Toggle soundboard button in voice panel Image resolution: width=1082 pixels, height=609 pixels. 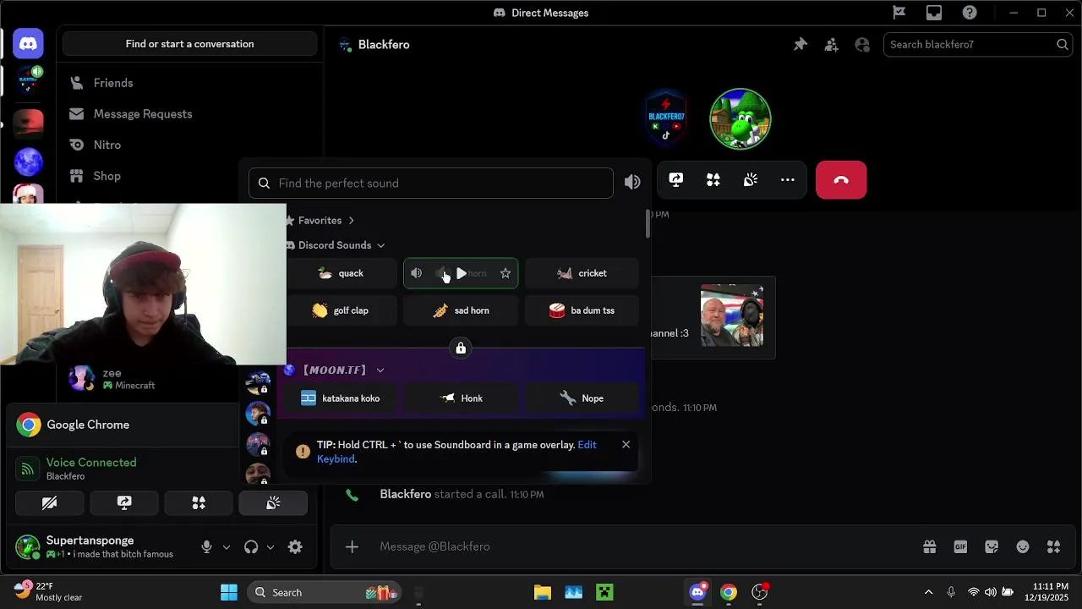point(273,502)
